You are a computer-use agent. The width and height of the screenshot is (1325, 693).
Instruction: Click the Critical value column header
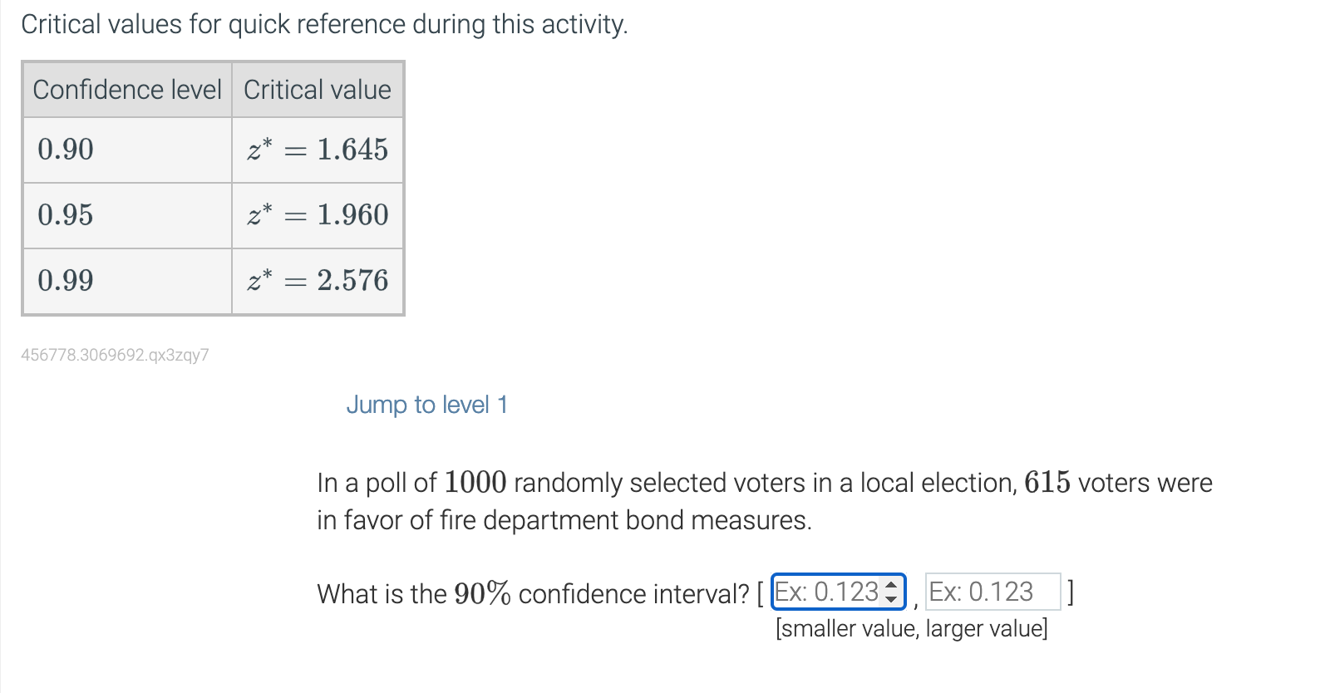(x=318, y=90)
